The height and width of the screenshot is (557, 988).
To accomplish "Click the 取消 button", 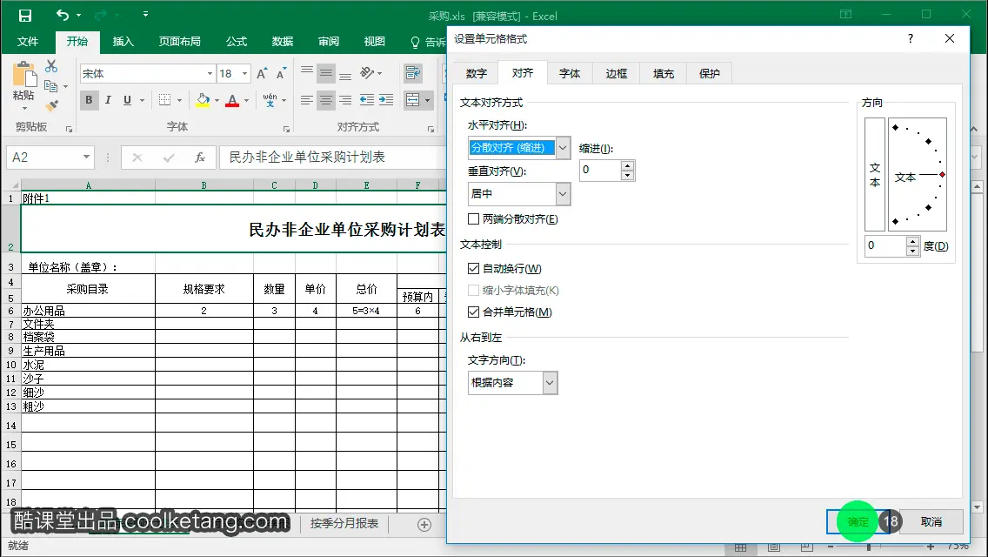I will 931,521.
